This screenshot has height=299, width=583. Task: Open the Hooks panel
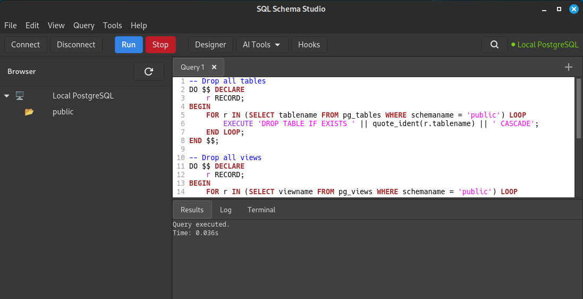click(x=309, y=45)
